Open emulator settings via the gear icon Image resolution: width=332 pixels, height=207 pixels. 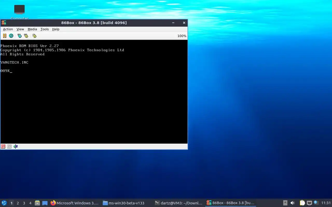point(34,36)
